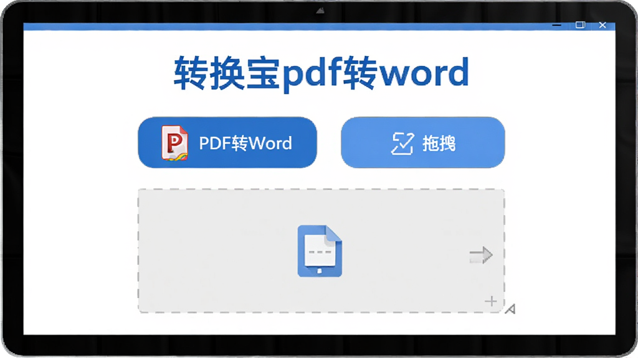Click the gray right arrow icon

[x=481, y=255]
